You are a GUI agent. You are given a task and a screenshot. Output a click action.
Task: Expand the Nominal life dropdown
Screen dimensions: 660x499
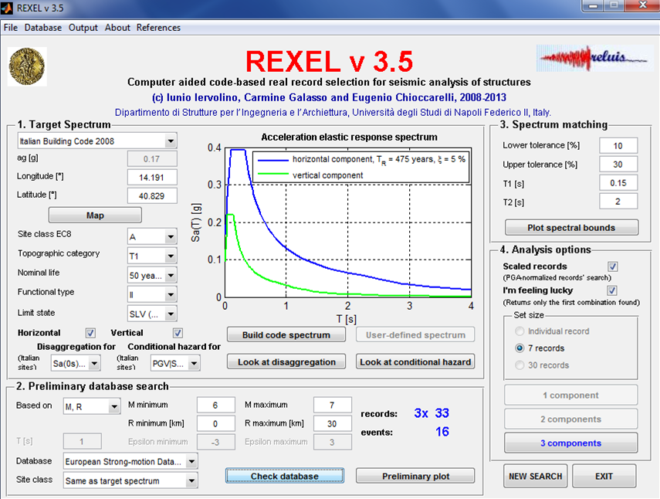(152, 276)
